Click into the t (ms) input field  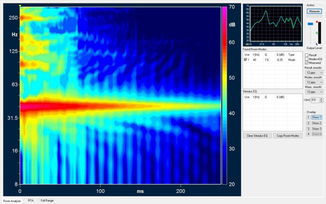pos(315,100)
